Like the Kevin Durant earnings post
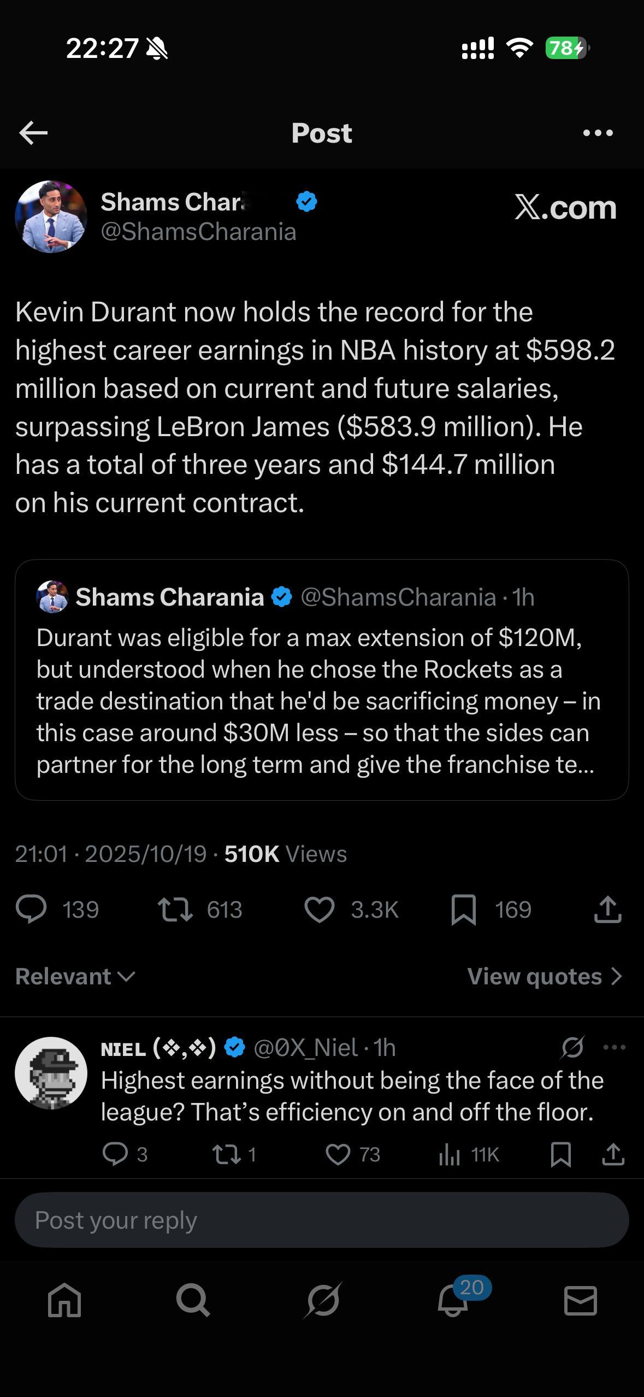The width and height of the screenshot is (644, 1397). click(x=319, y=909)
